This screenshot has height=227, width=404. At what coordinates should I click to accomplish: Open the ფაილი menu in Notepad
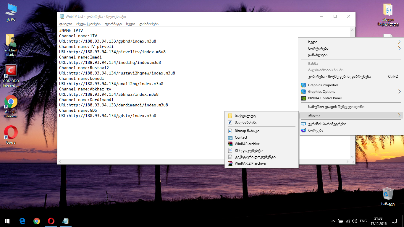point(66,24)
